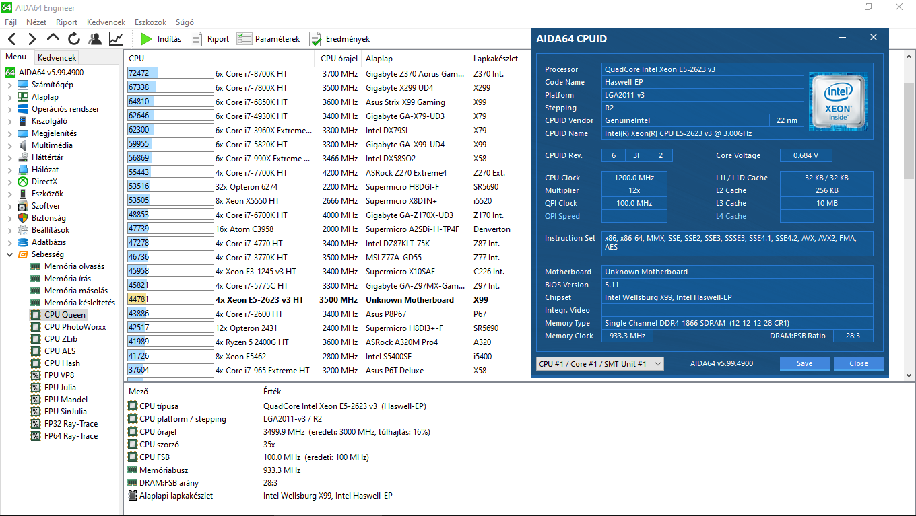Start benchmark with Indítás button
The width and height of the screenshot is (916, 516).
[x=161, y=39]
